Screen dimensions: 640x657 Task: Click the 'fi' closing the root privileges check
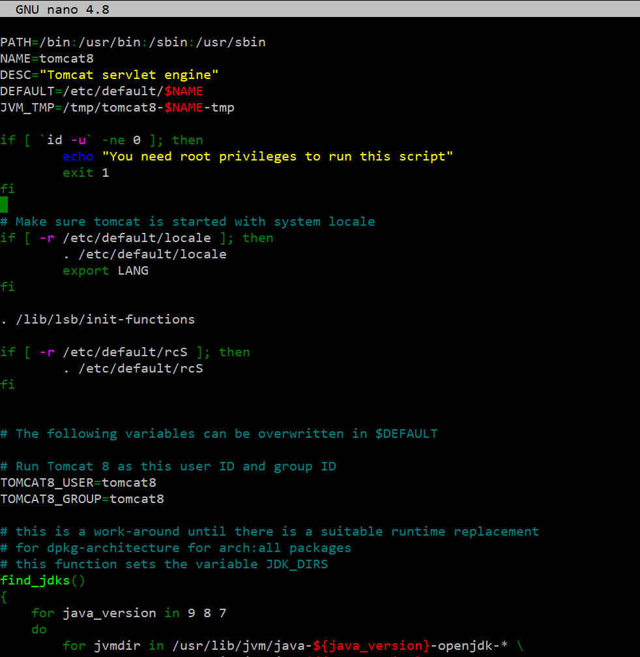click(x=8, y=189)
